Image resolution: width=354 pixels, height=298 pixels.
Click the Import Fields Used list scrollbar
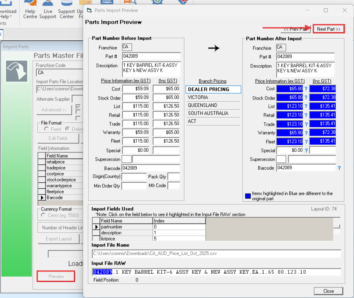[337, 229]
